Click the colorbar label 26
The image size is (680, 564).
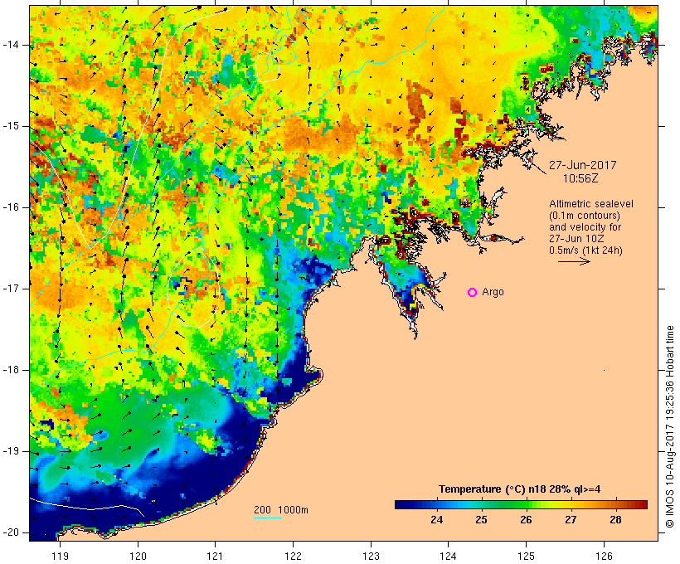click(x=526, y=520)
